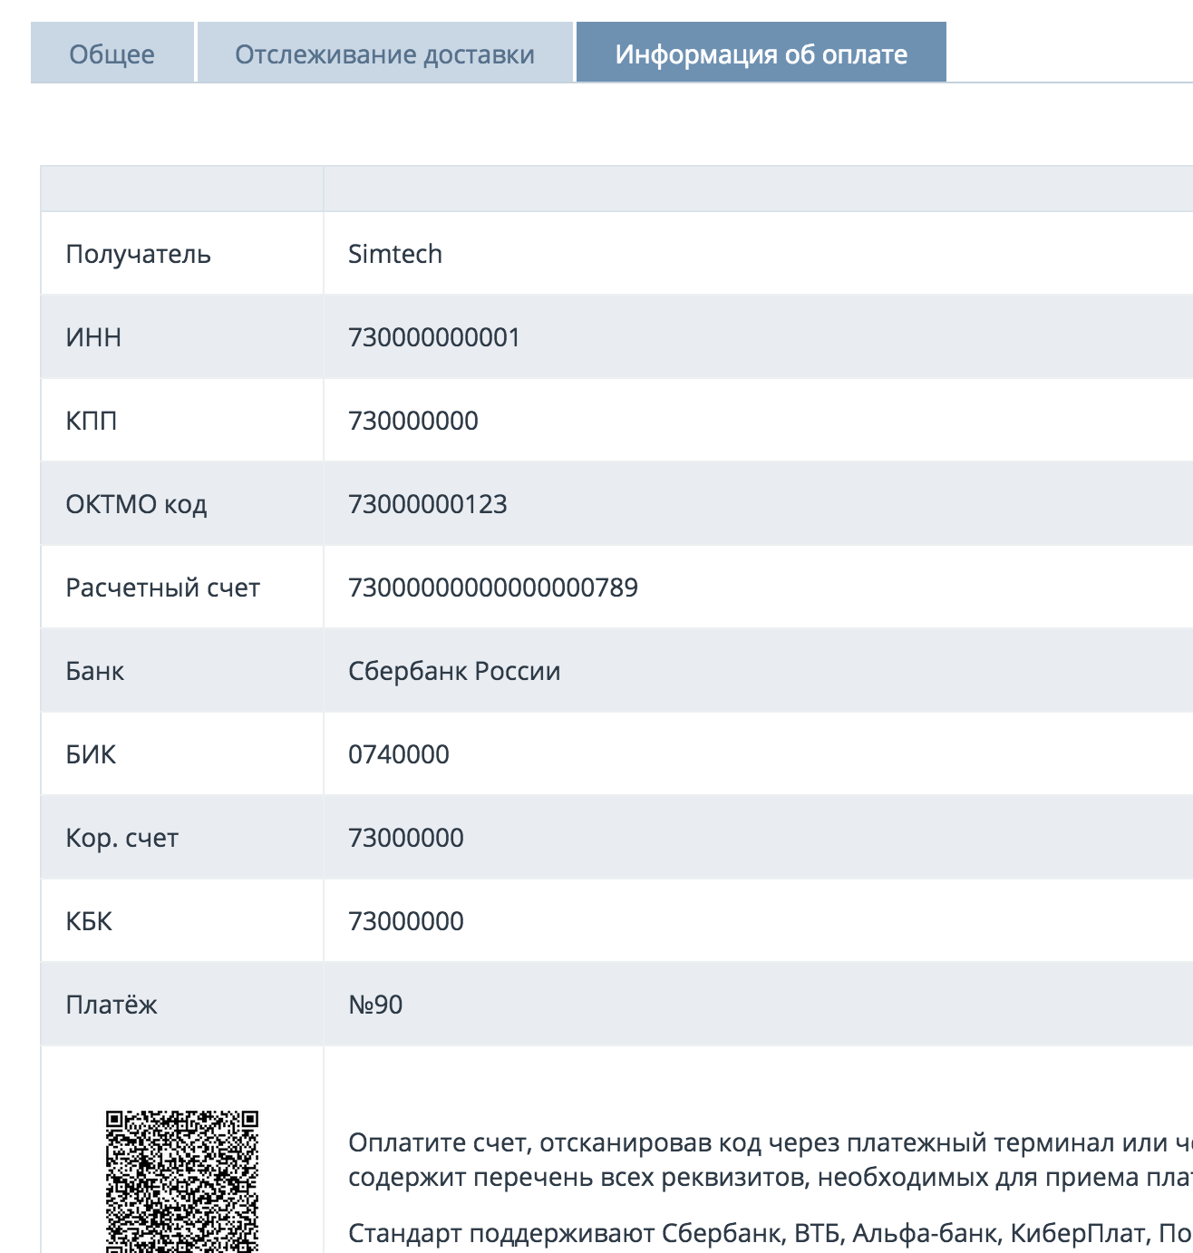This screenshot has height=1253, width=1193.
Task: Click the ОКТМО код row label
Action: tap(136, 504)
